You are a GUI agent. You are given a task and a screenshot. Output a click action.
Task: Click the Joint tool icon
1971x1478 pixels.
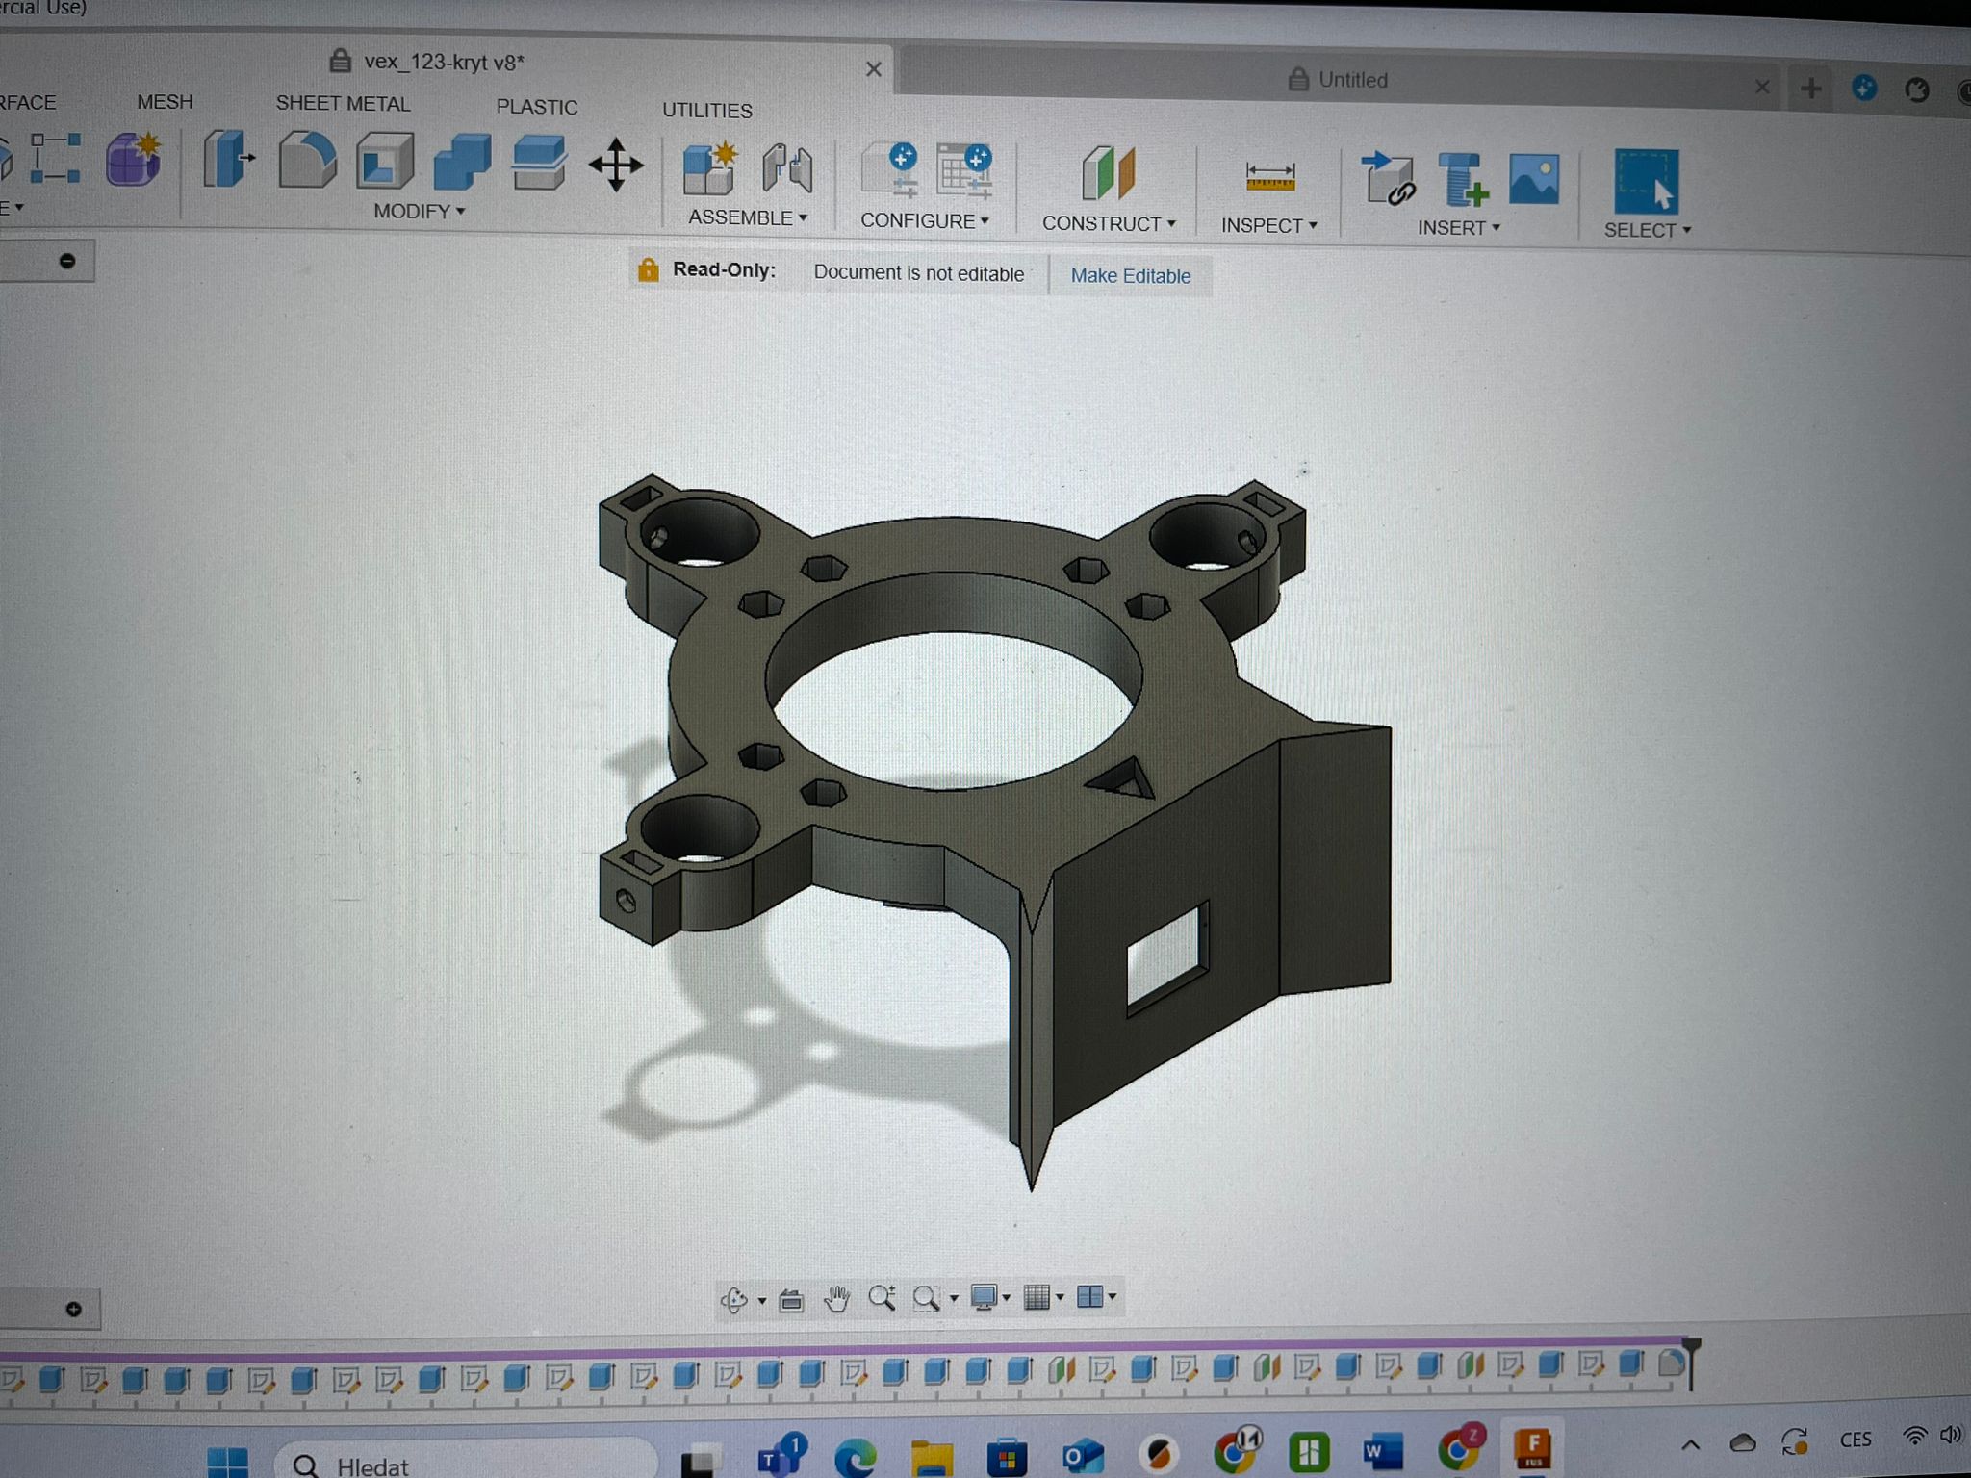787,168
